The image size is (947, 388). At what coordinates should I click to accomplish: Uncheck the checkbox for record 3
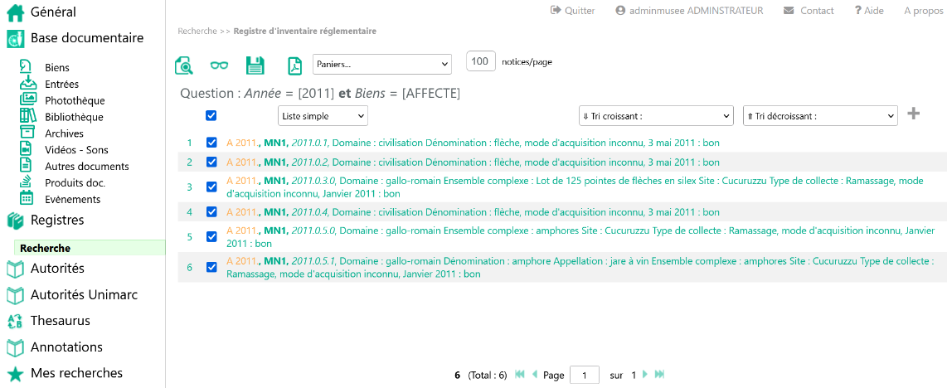pyautogui.click(x=211, y=187)
